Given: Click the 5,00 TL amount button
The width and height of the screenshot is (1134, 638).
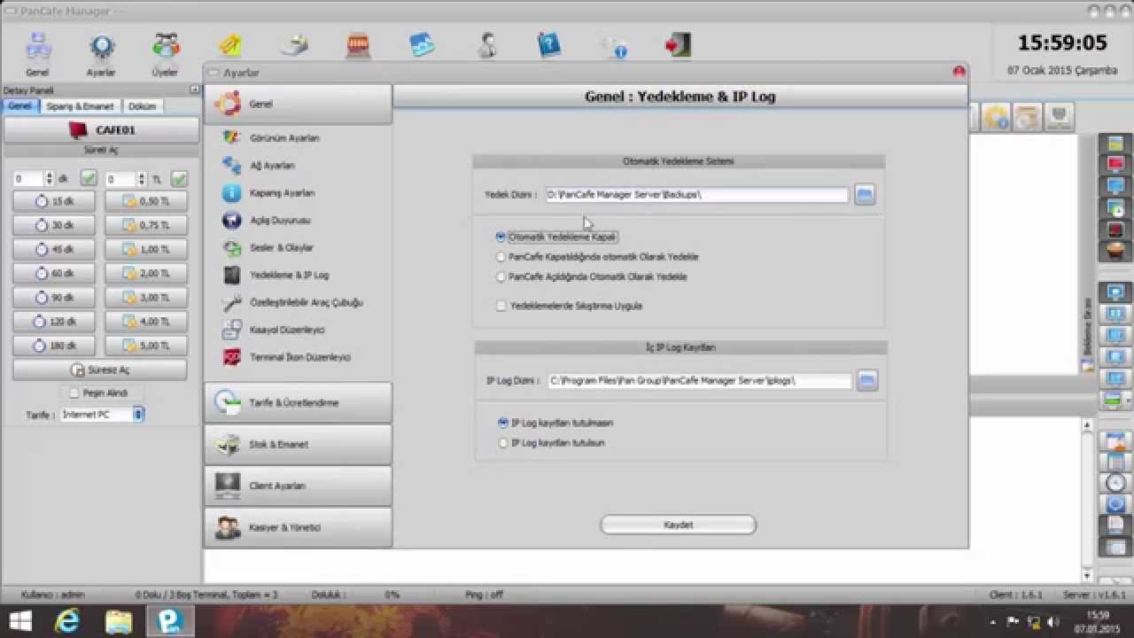Looking at the screenshot, I should coord(146,346).
